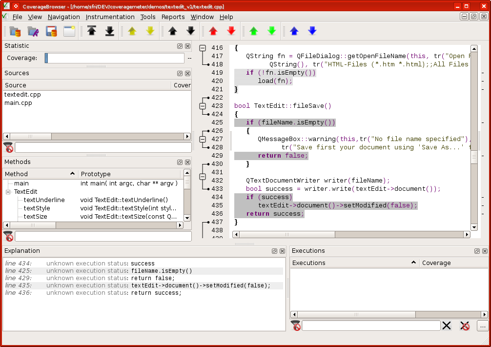491x347 pixels.
Task: Float the Explanation panel using undock icon
Action: 275,251
